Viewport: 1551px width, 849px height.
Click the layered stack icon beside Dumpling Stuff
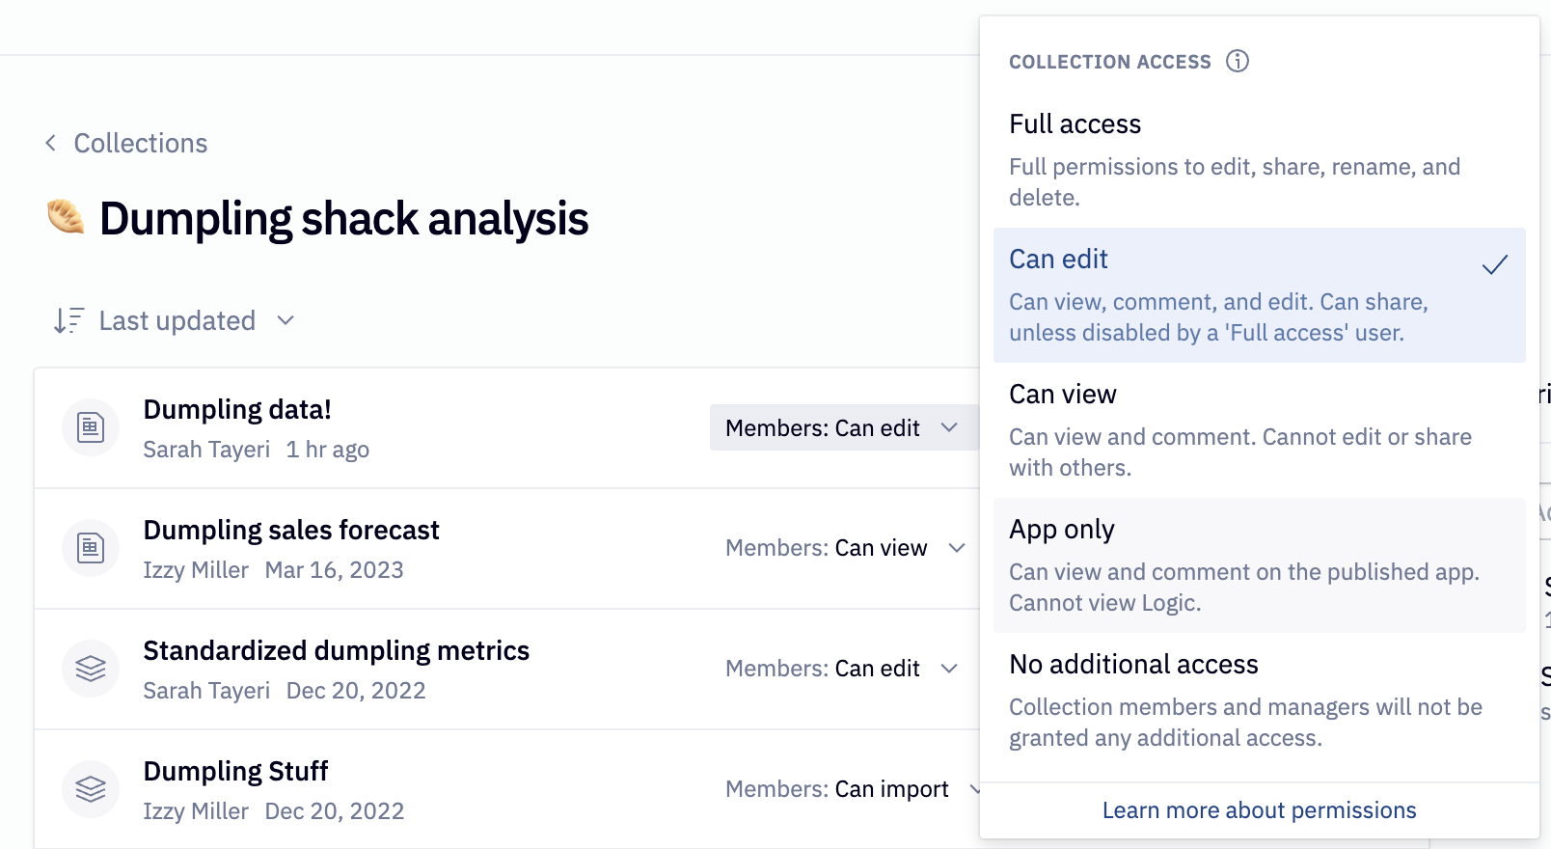pos(90,788)
